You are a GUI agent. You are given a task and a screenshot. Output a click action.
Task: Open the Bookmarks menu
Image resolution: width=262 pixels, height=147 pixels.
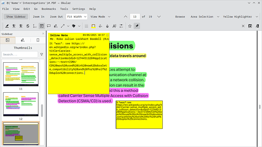pos(49,9)
